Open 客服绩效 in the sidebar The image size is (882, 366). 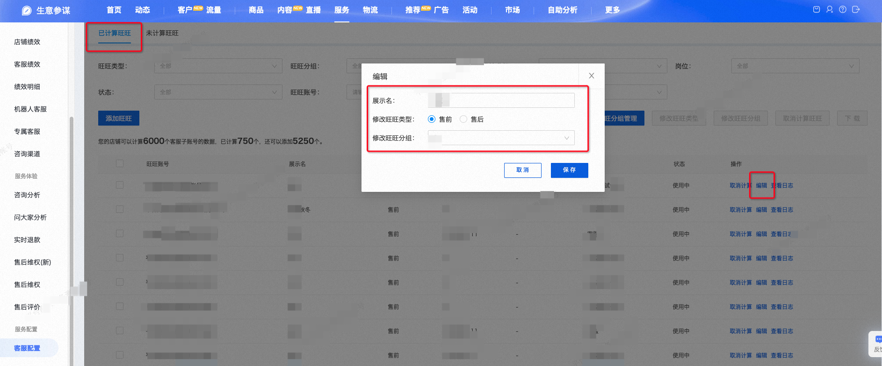27,64
